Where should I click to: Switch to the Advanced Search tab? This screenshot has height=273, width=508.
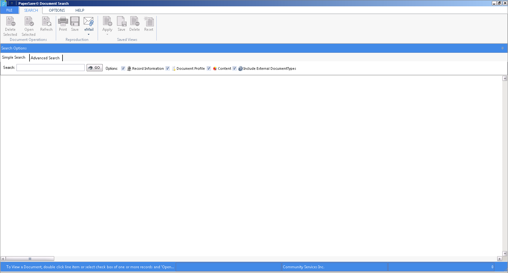[45, 58]
